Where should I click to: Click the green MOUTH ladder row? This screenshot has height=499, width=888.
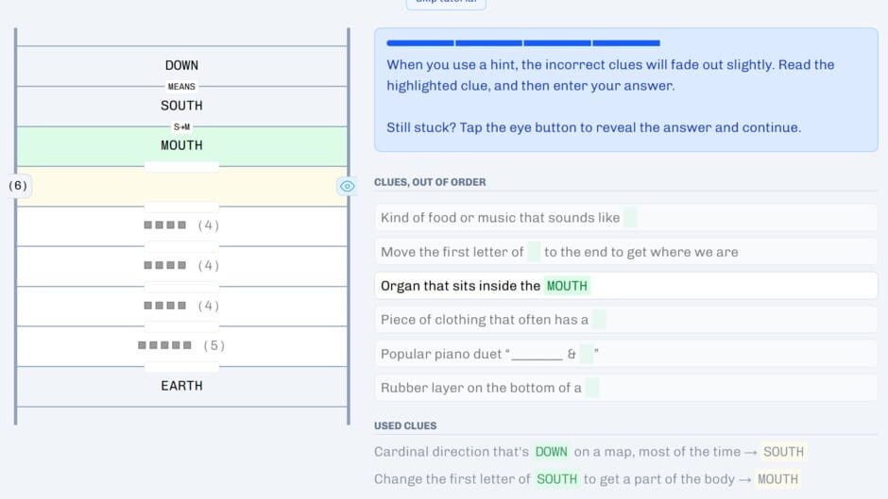tap(181, 145)
